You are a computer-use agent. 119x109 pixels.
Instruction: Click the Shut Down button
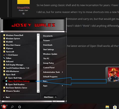pyautogui.click(x=48, y=97)
